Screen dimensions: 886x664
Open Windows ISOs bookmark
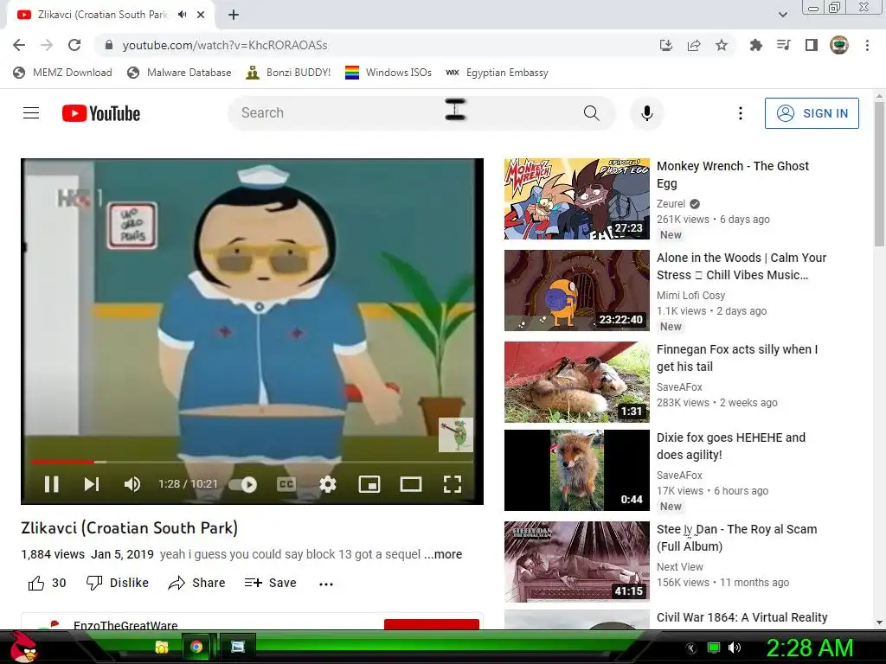tap(388, 73)
